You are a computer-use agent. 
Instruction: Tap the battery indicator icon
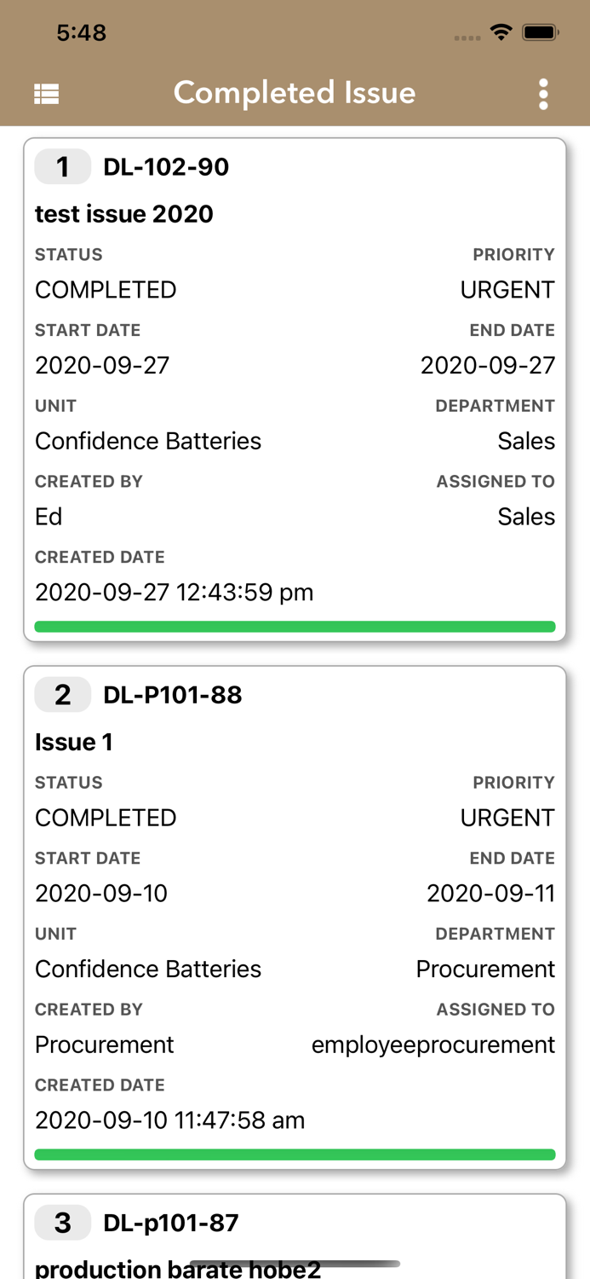pos(540,32)
